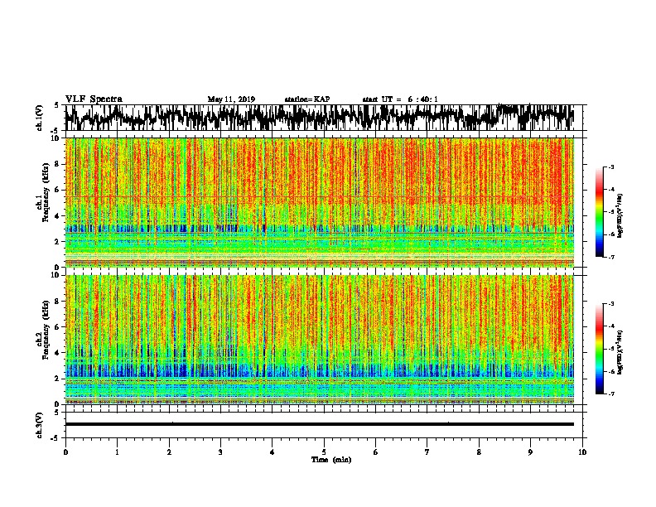Click the -7 label on ch.1 color scale

pyautogui.click(x=610, y=257)
